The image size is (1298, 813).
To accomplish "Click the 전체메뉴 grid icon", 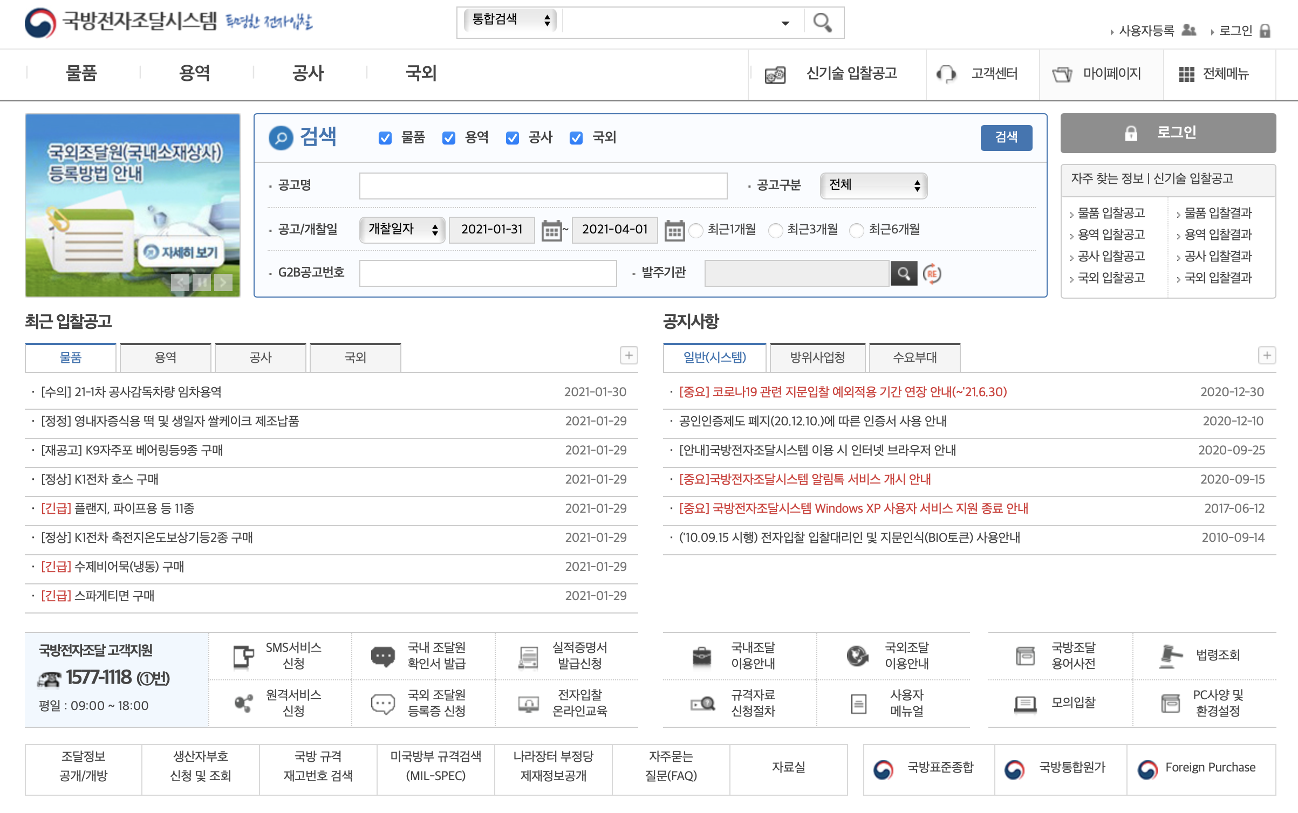I will click(1186, 74).
